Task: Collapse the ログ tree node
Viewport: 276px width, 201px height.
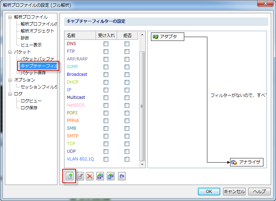Action: tap(11, 94)
